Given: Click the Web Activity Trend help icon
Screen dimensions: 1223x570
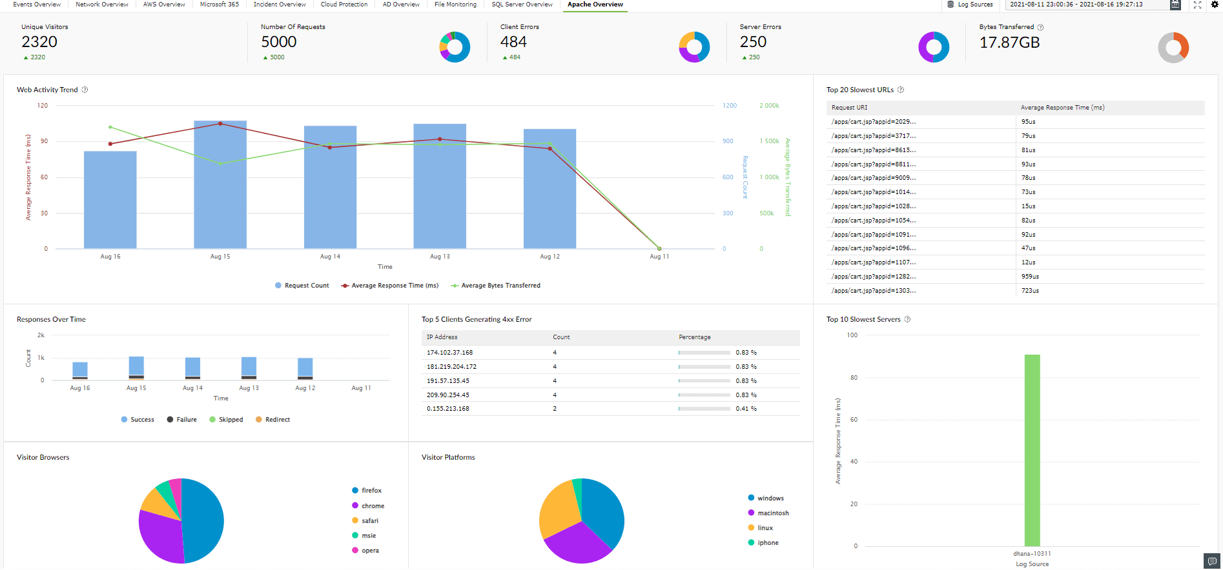Looking at the screenshot, I should click(85, 90).
